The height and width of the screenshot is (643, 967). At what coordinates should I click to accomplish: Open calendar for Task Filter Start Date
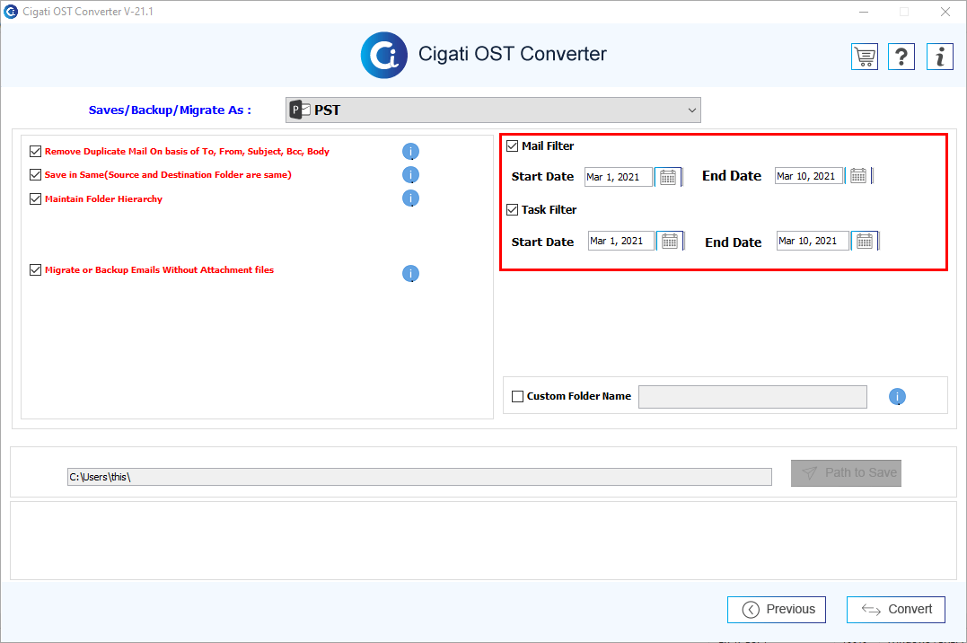670,241
